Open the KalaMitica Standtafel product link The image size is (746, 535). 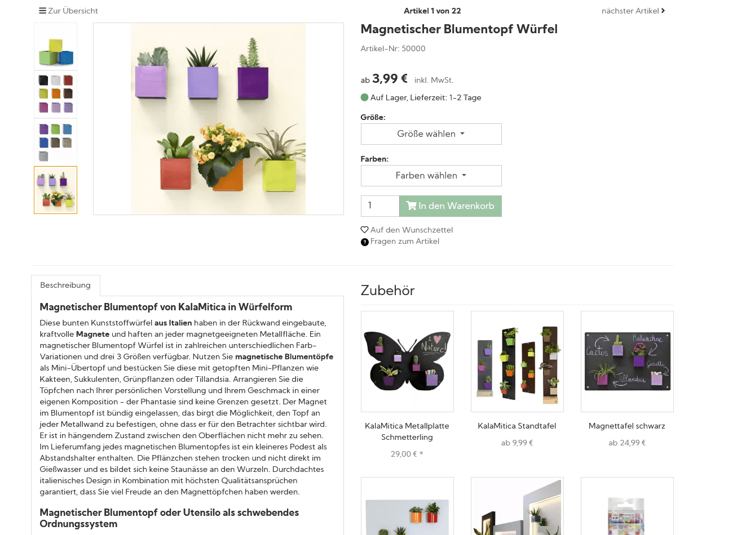pyautogui.click(x=517, y=426)
